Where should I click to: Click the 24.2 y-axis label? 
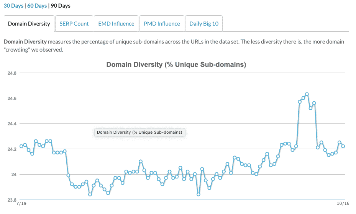coord(12,149)
